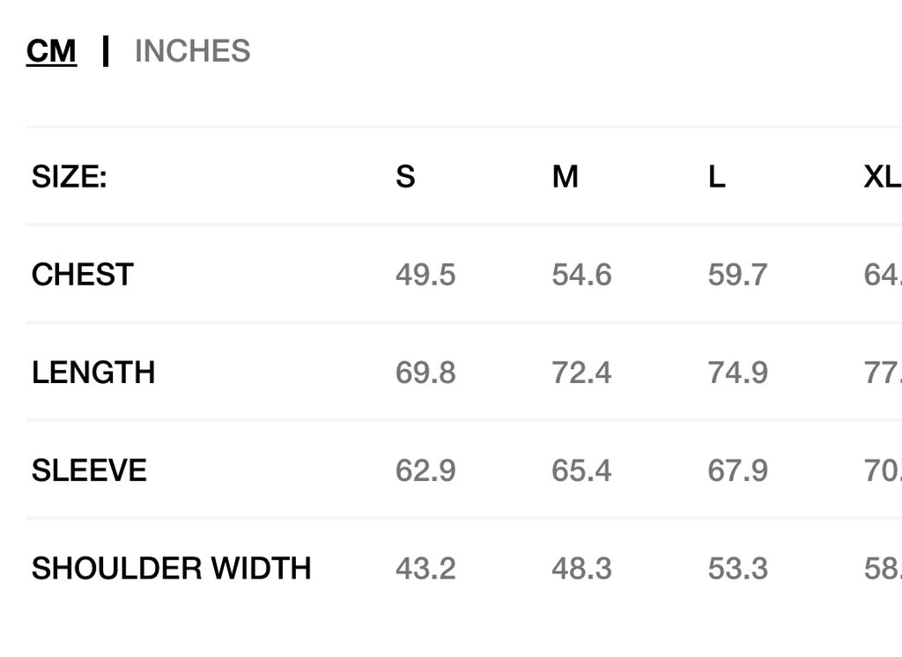Click the L size column header

(716, 177)
